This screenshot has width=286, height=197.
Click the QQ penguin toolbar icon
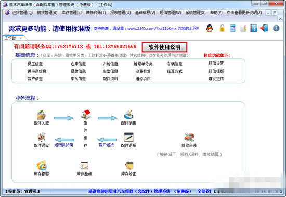210,28
